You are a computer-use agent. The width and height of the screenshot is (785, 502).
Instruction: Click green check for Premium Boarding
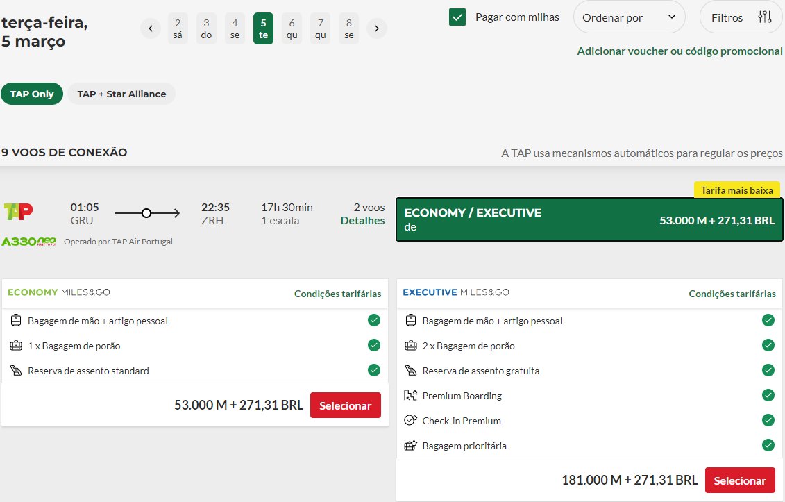click(768, 395)
